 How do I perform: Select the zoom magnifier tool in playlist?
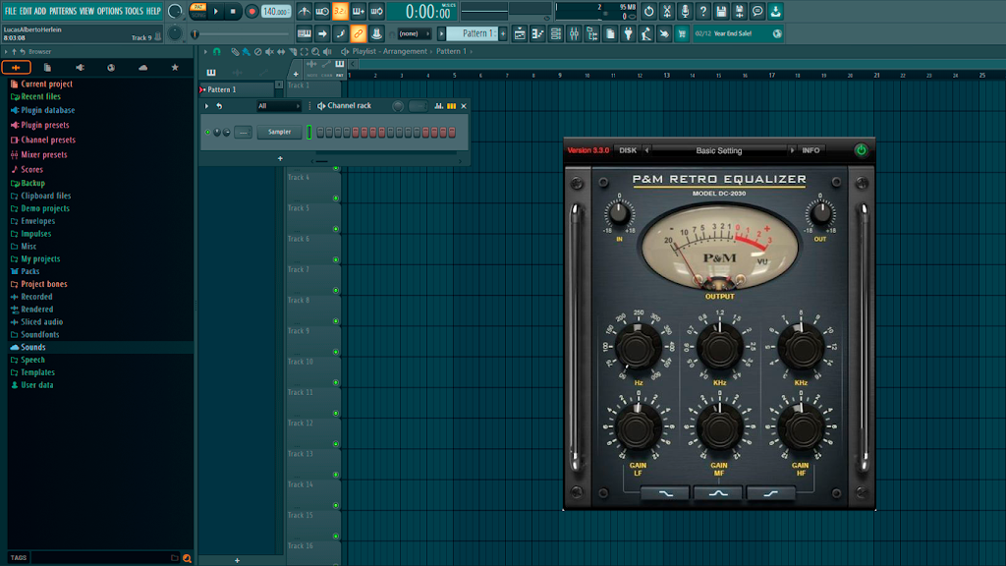coord(315,51)
